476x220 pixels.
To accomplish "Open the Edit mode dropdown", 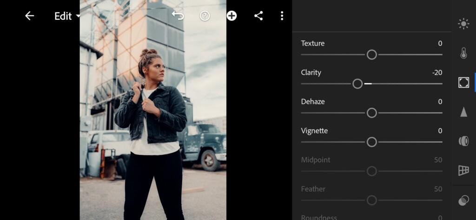I will pos(67,16).
